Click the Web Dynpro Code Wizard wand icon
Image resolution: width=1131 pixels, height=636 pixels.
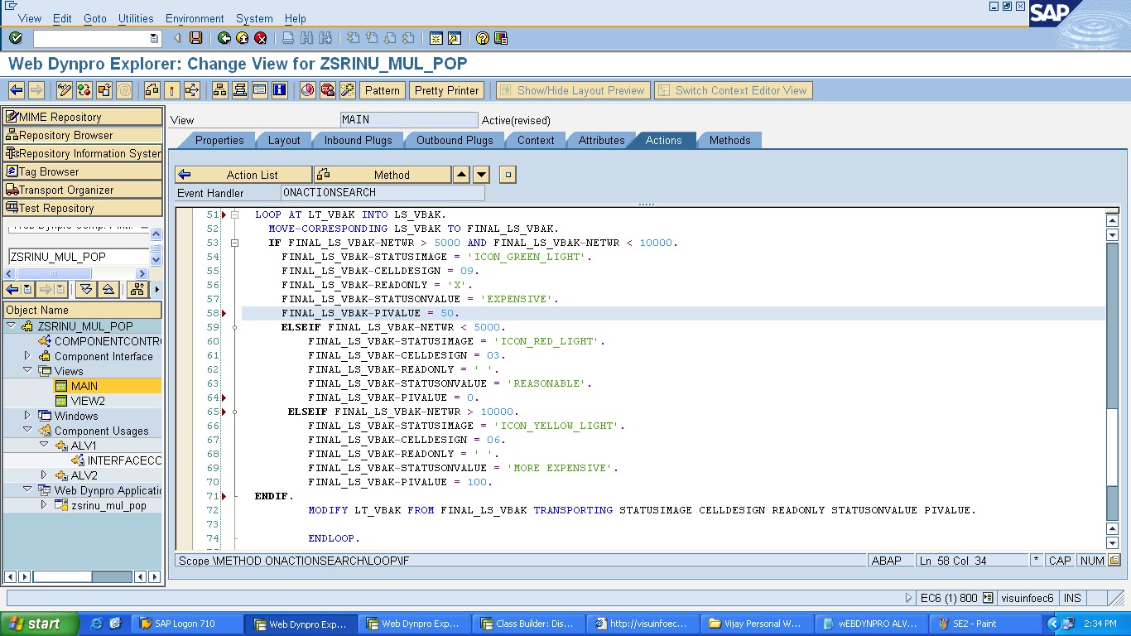(348, 90)
